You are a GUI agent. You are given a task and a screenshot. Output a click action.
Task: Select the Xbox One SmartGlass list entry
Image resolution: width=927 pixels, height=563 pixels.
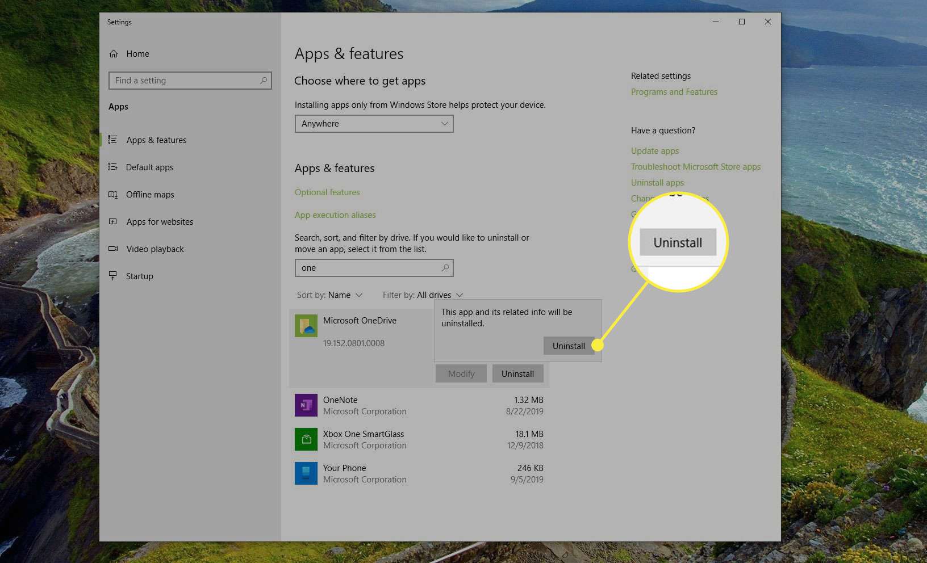point(419,439)
